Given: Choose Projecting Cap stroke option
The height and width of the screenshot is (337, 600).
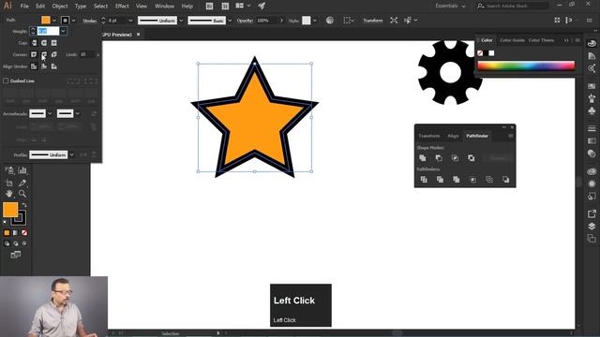Looking at the screenshot, I should pyautogui.click(x=54, y=43).
